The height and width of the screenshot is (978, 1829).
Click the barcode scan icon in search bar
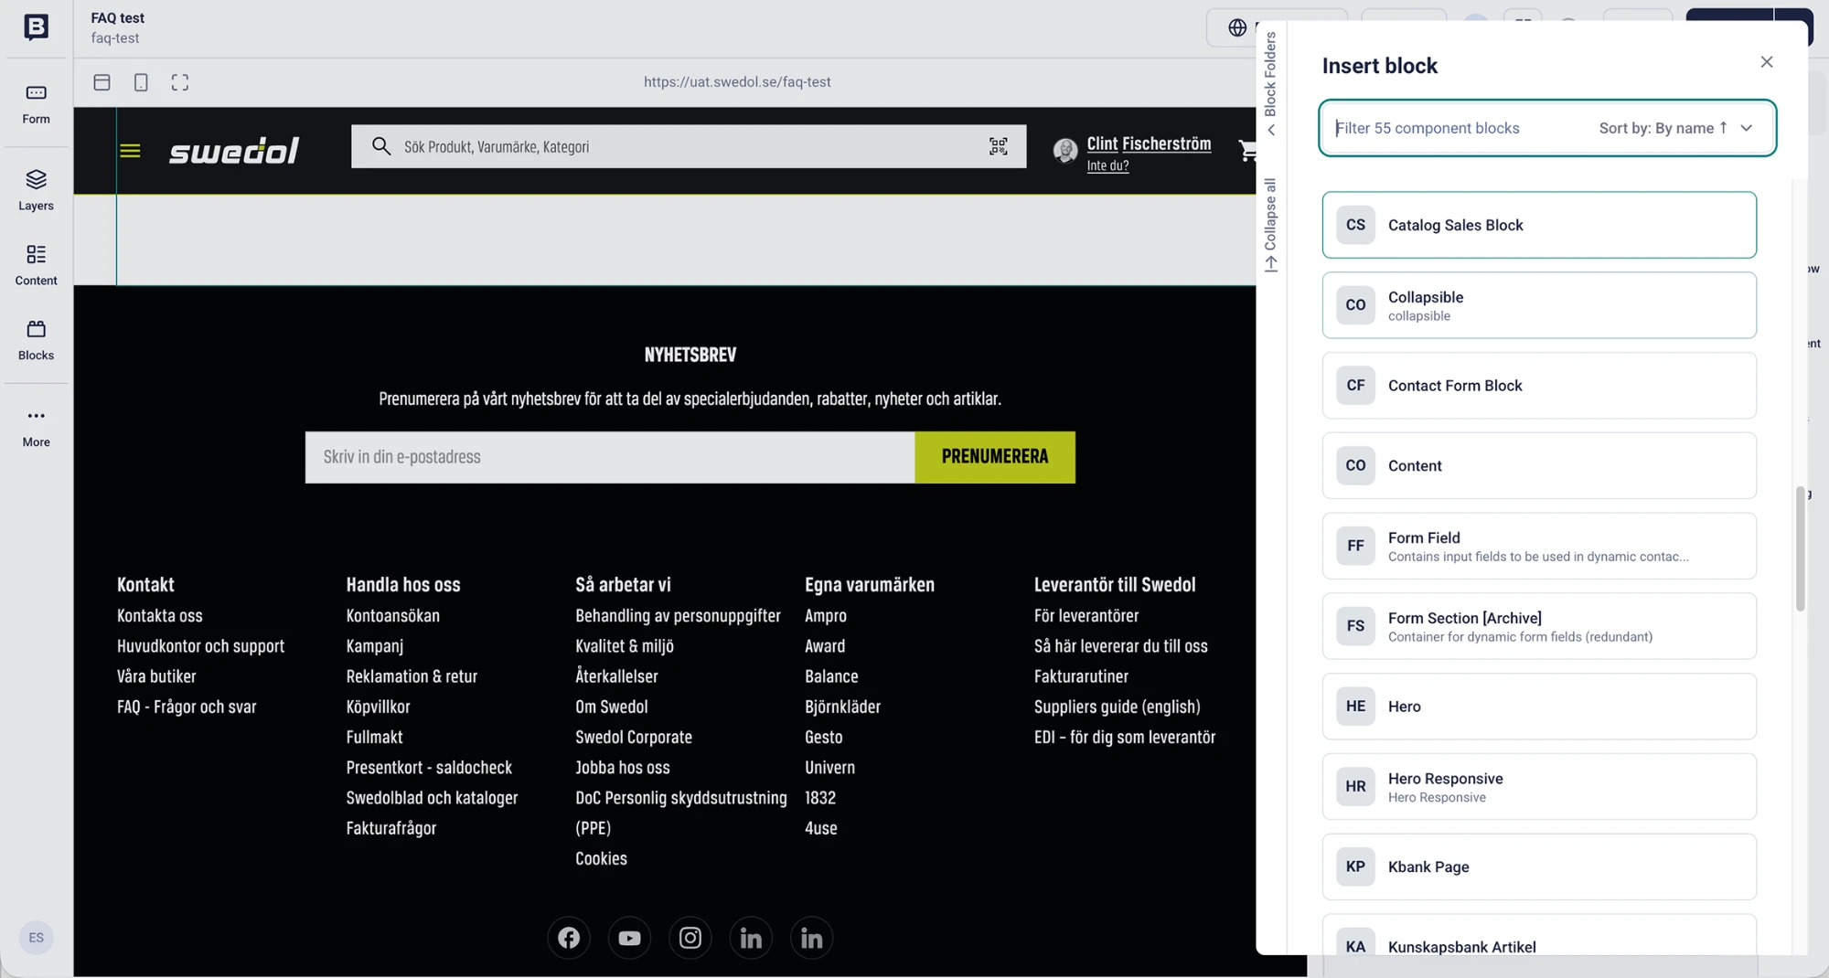[999, 146]
